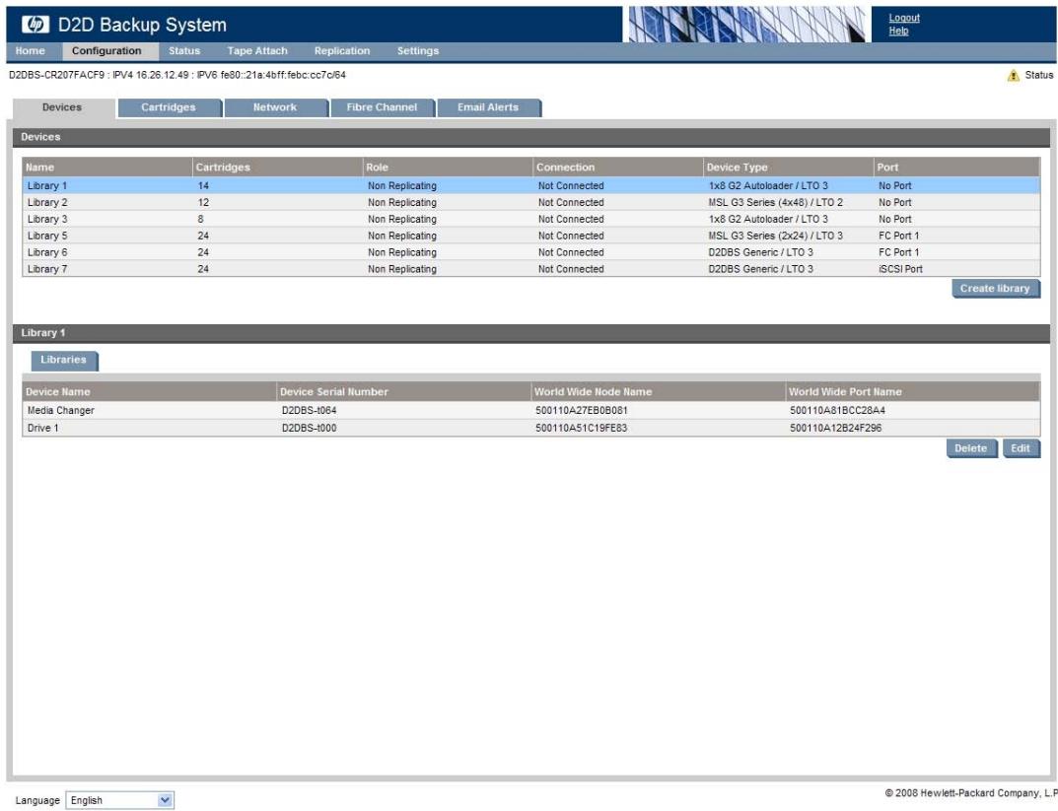
Task: Click port name 500110A81BCC28A4
Action: pyautogui.click(x=837, y=411)
